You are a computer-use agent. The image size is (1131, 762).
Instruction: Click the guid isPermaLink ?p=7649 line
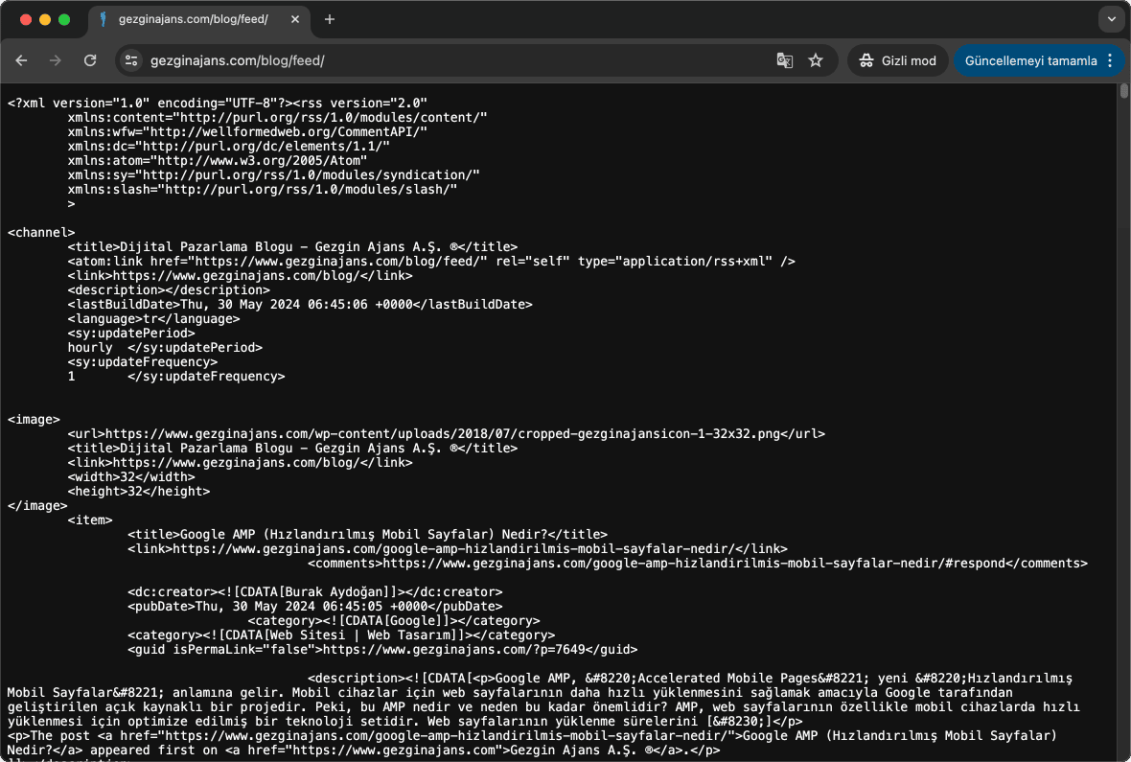tap(382, 650)
